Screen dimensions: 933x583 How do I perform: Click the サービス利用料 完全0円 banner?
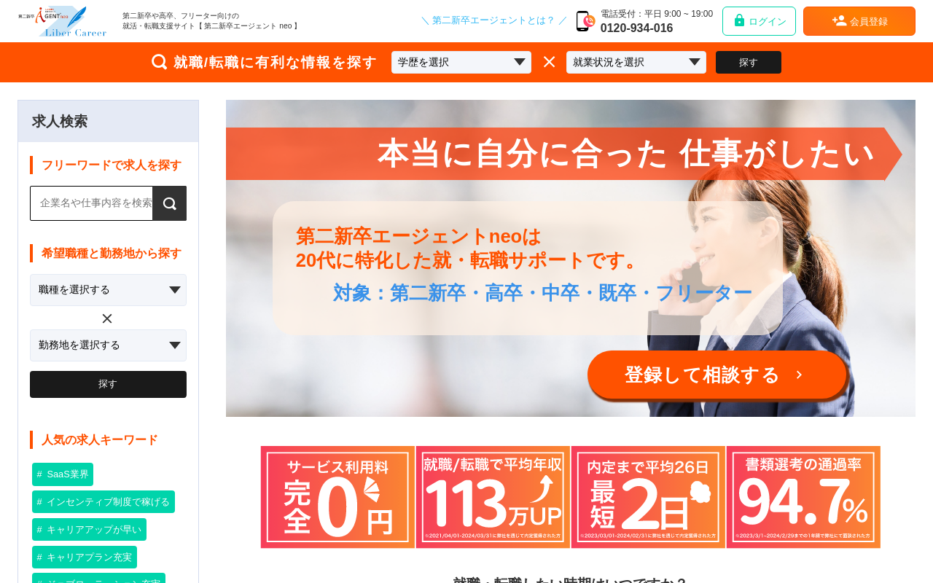coord(337,497)
